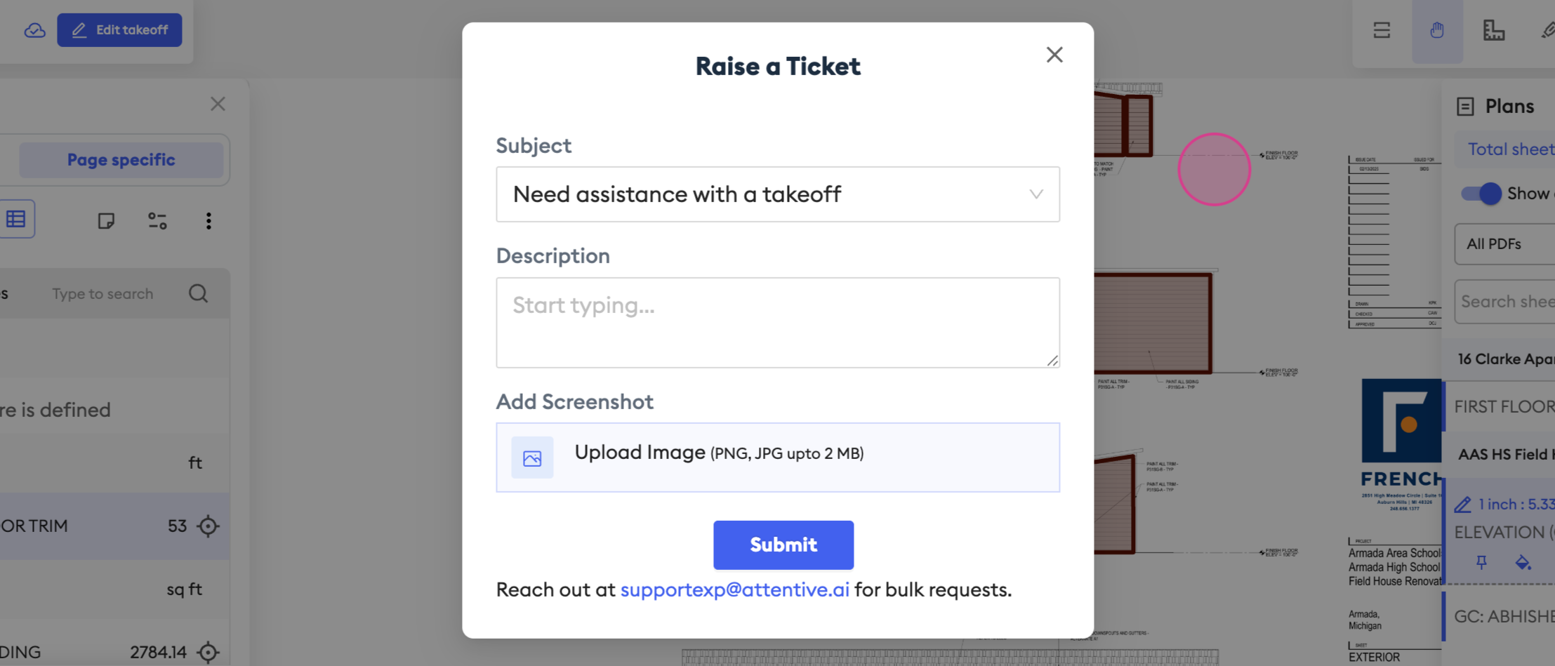Switch to table view in left panel

tap(16, 219)
